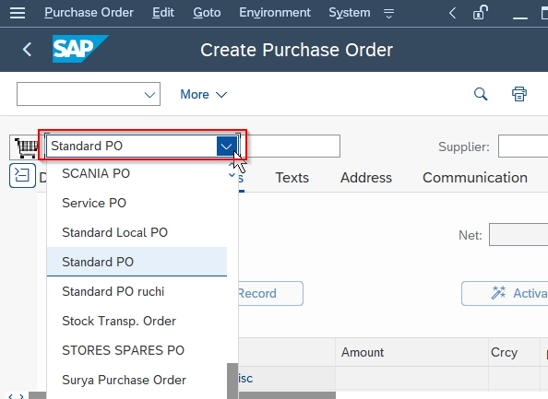Open the menu bar overflow icon
Image resolution: width=548 pixels, height=399 pixels.
click(x=388, y=13)
